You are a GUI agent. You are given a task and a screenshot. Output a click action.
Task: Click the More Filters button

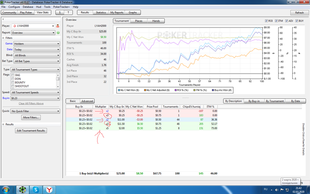pos(31,117)
